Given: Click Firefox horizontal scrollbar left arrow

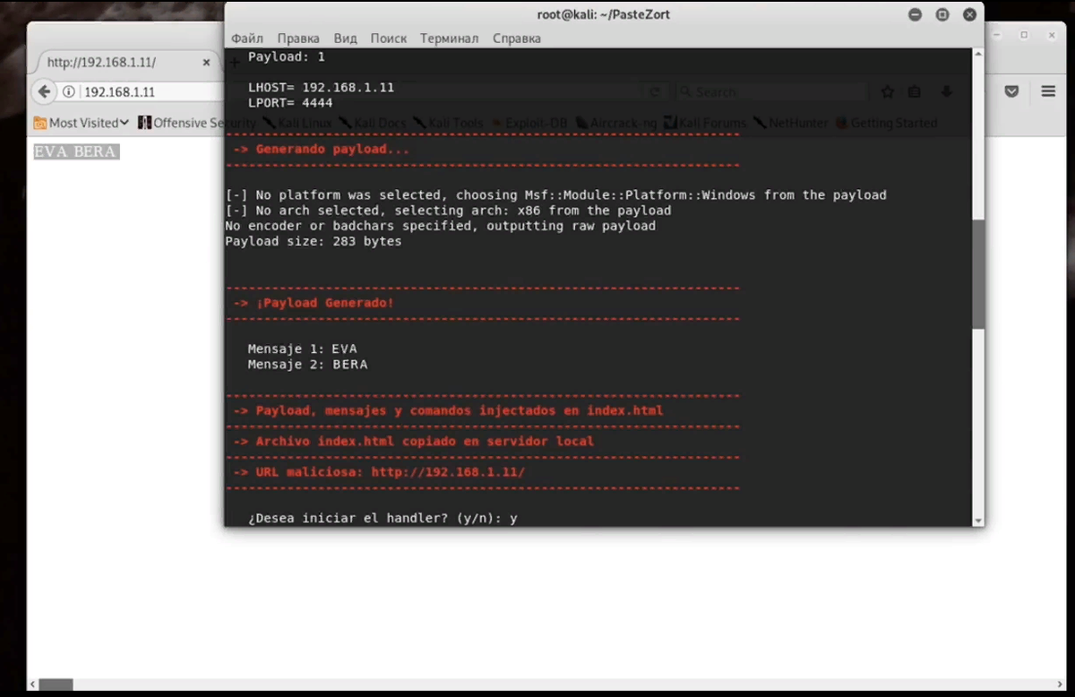Looking at the screenshot, I should point(32,685).
